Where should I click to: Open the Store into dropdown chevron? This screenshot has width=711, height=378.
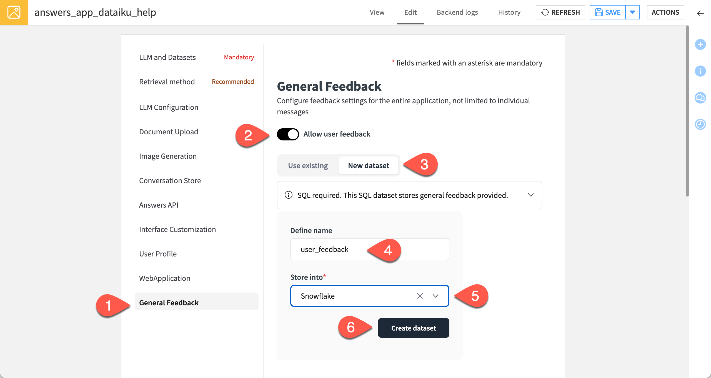click(x=435, y=296)
